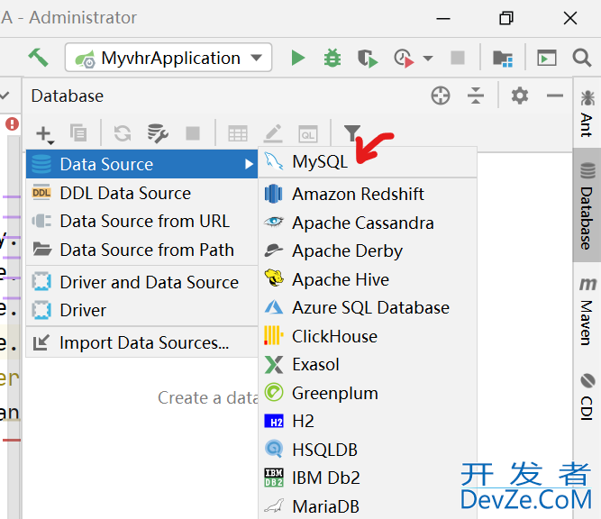Select Data Source menu item
Image resolution: width=601 pixels, height=519 pixels.
141,164
